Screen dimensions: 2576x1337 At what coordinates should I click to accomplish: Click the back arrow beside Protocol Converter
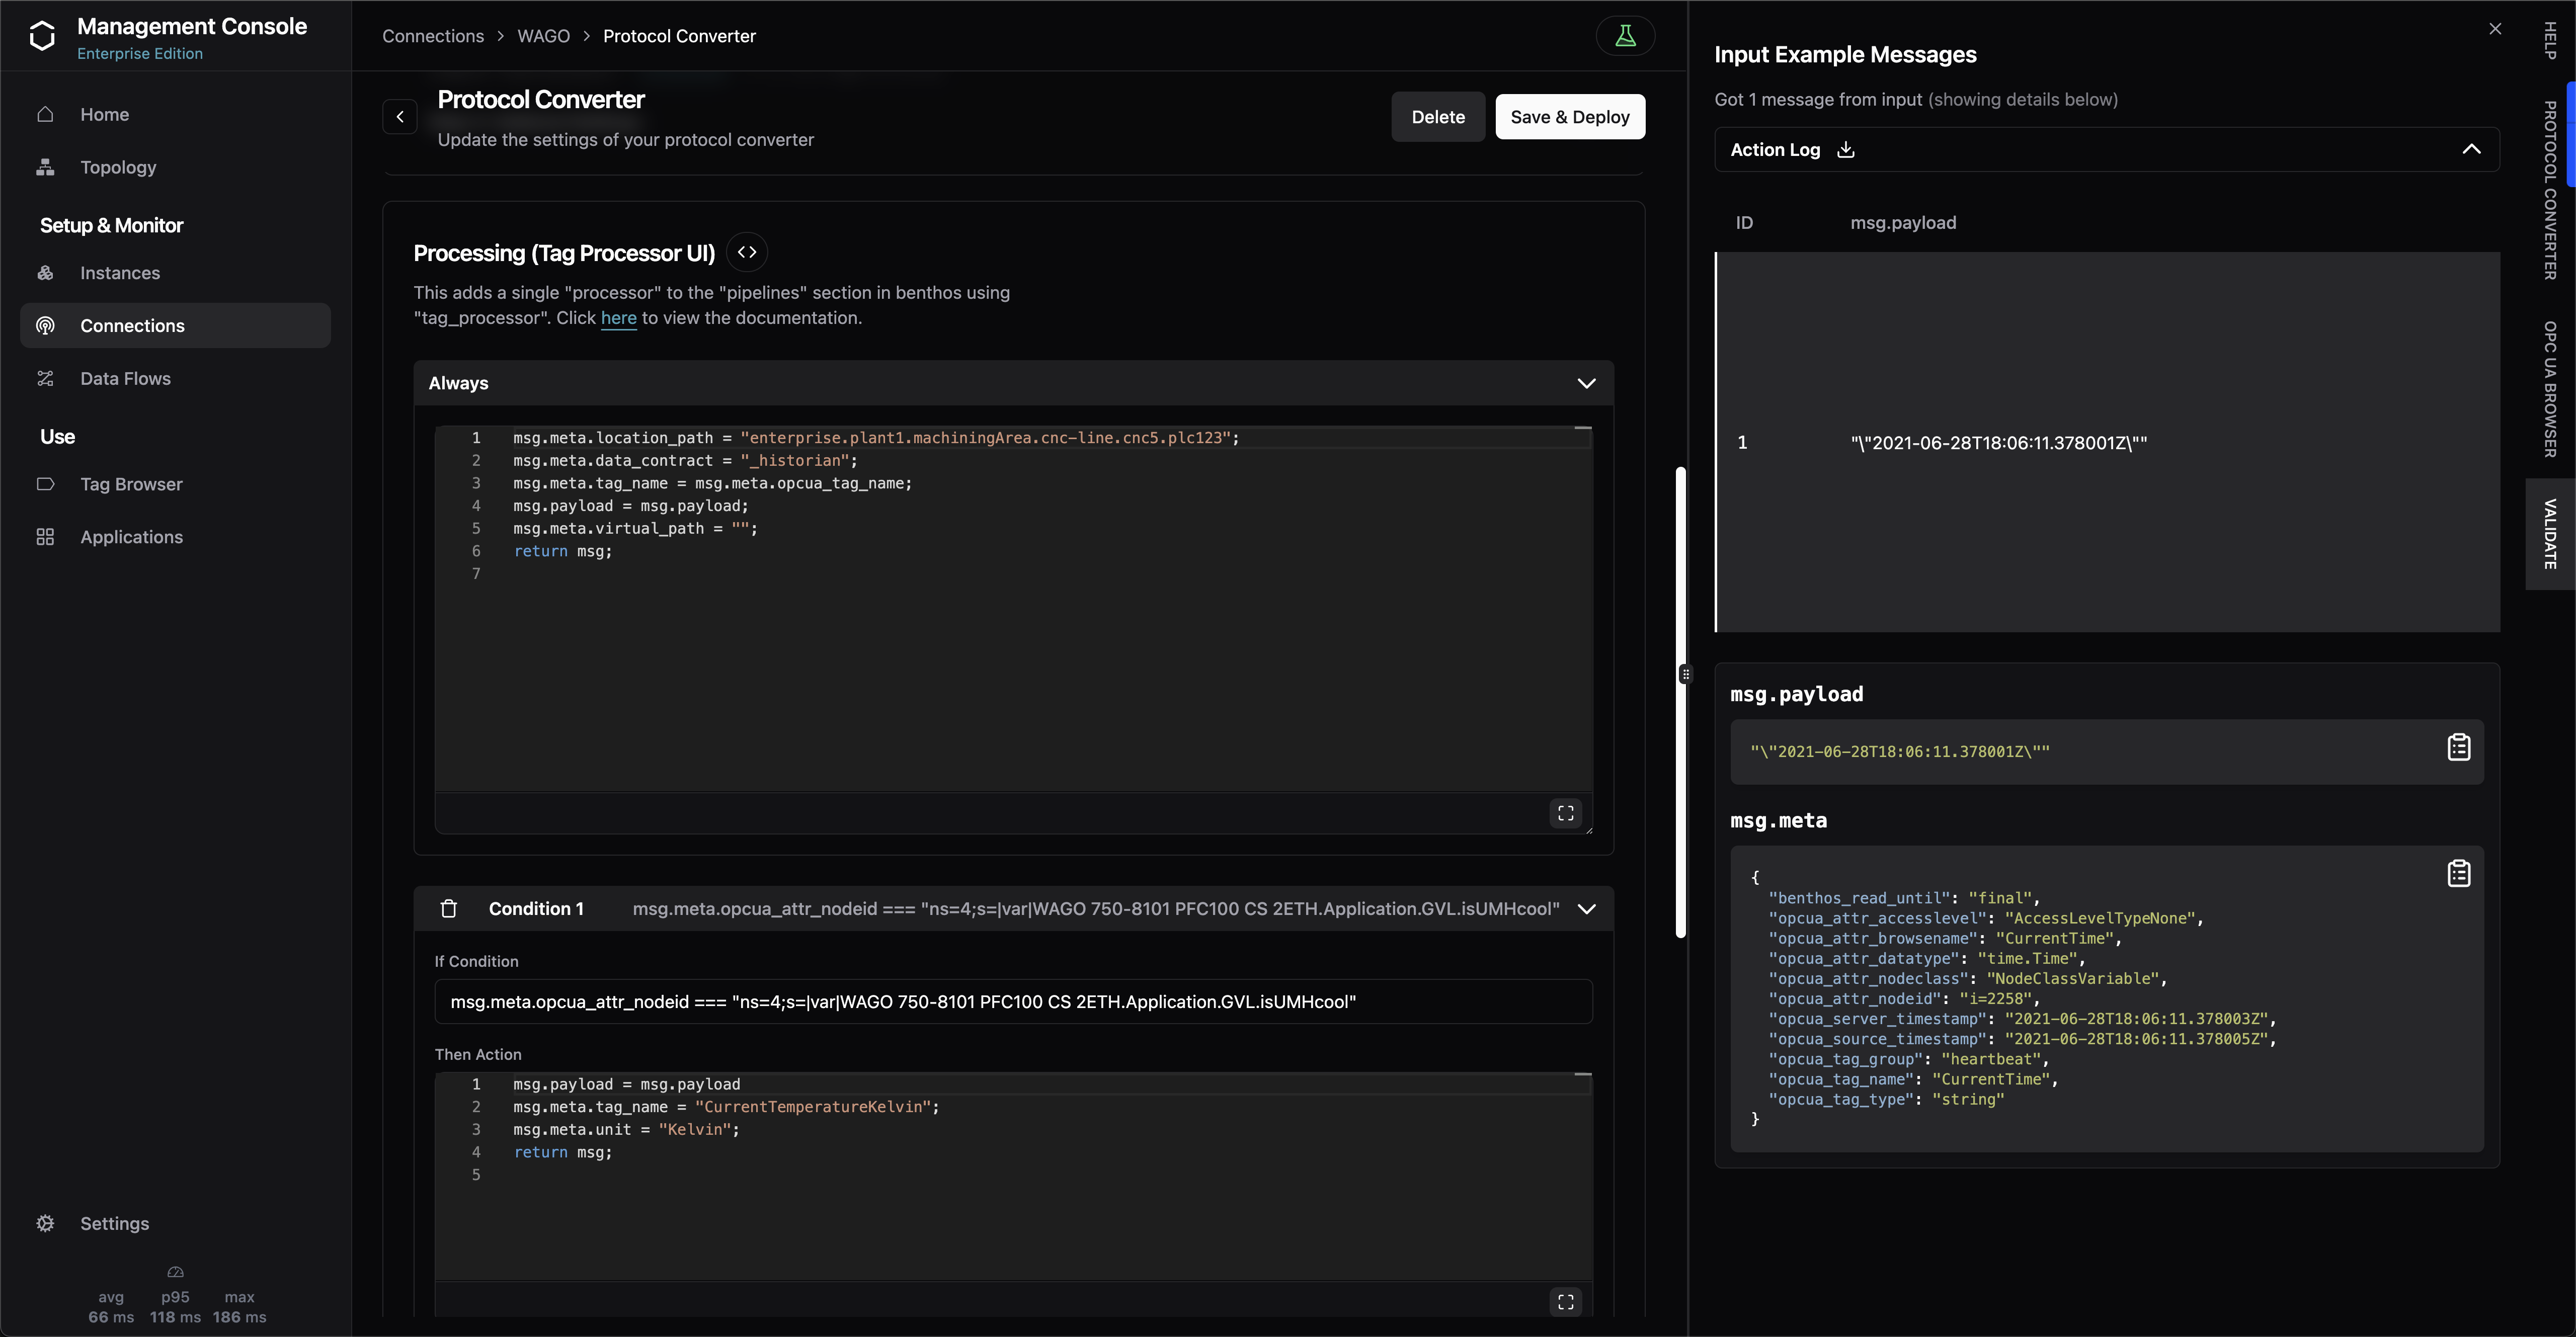point(400,117)
